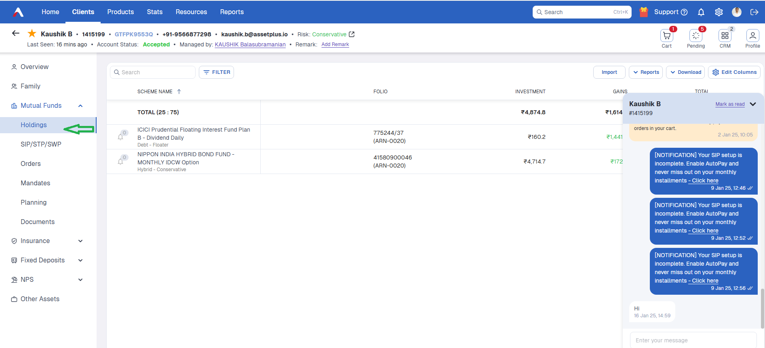765x348 pixels.
Task: Click the chat panel scrollbar
Action: point(762,308)
